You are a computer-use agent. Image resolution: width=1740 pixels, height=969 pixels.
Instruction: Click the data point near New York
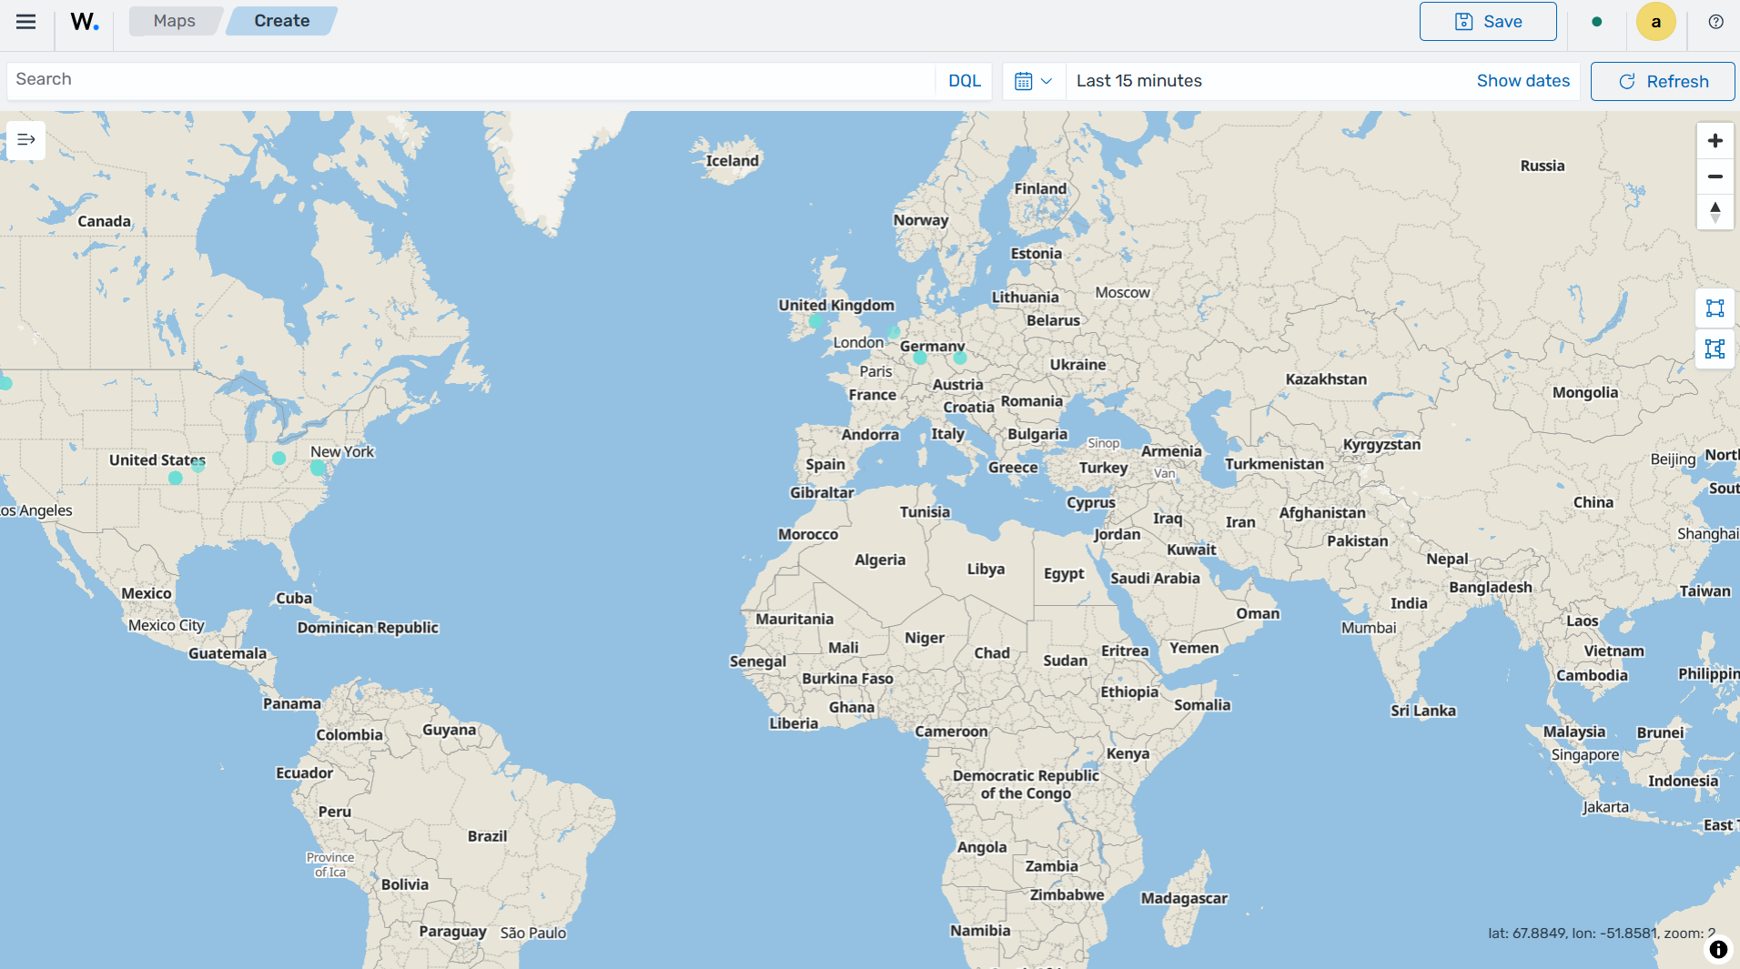317,468
